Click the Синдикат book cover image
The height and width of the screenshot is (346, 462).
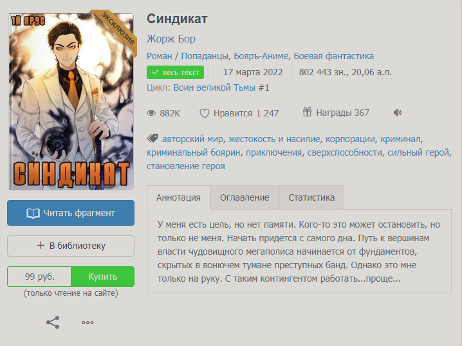(71, 102)
